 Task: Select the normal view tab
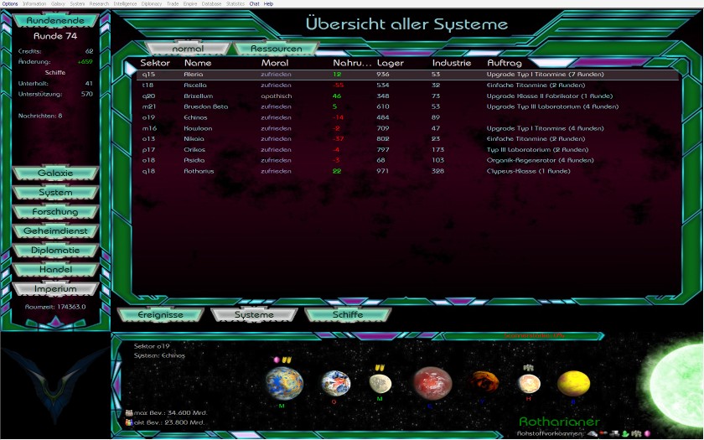(x=187, y=49)
